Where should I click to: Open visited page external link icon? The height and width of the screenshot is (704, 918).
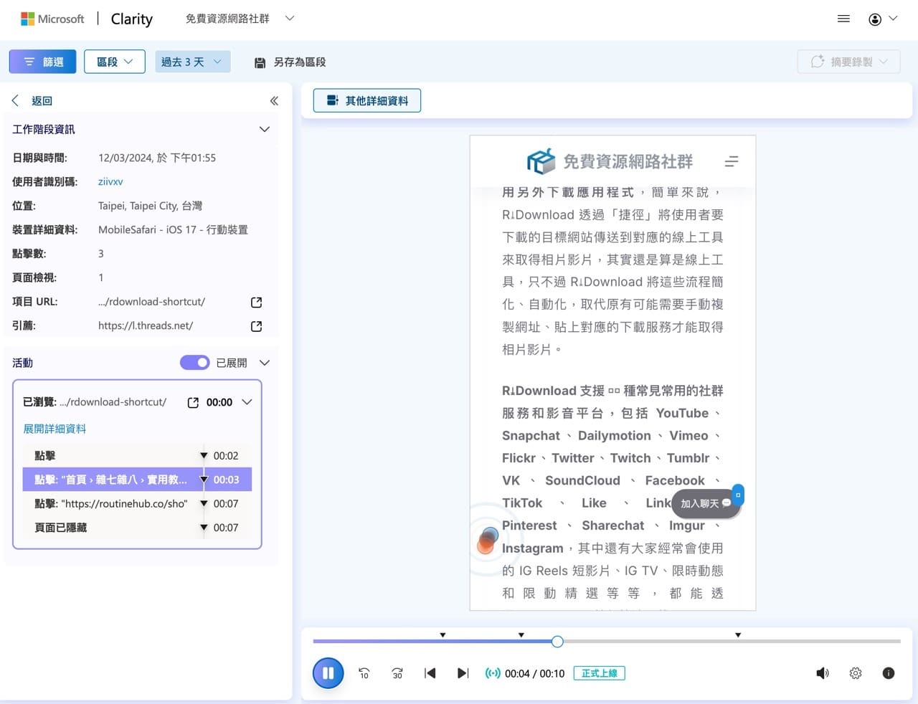193,403
